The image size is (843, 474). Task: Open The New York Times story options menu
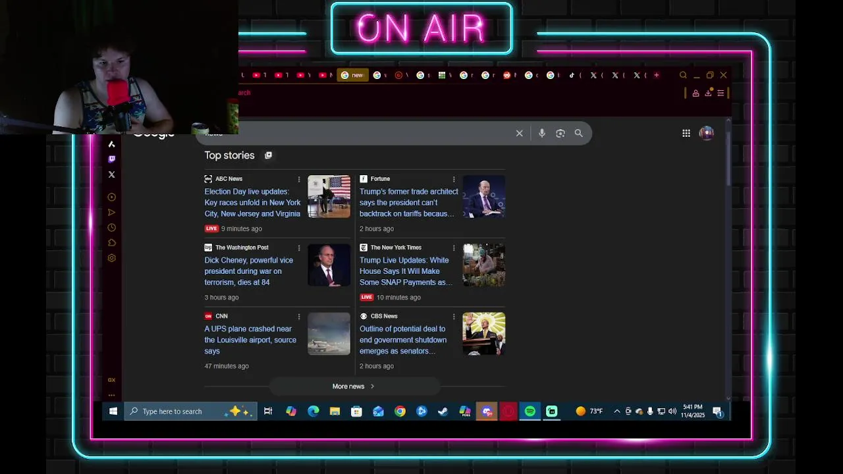tap(454, 248)
